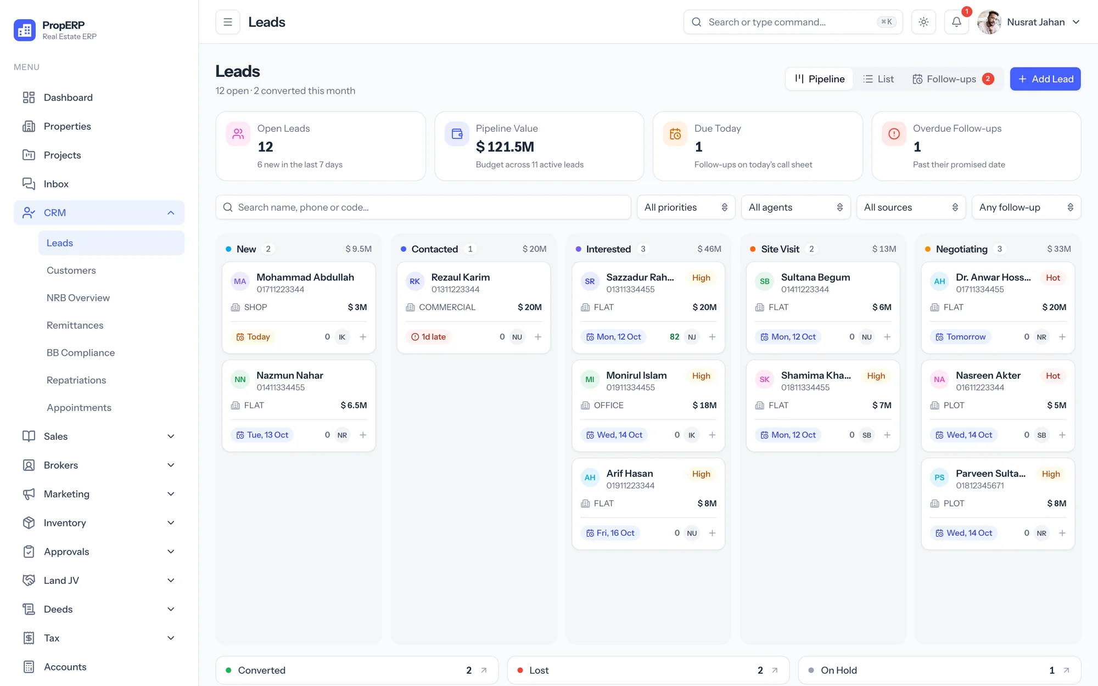The image size is (1098, 686).
Task: Open Nusrat Jahan user menu
Action: [1029, 22]
